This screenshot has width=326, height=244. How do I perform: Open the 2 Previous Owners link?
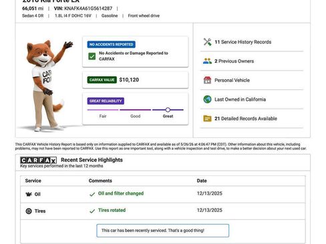[x=234, y=61]
